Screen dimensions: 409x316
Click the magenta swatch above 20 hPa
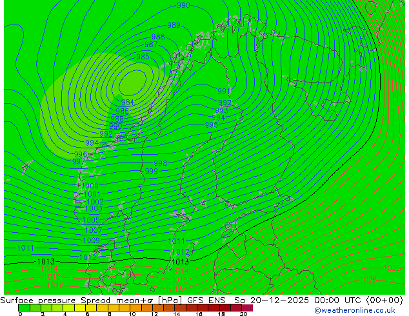coord(247,308)
